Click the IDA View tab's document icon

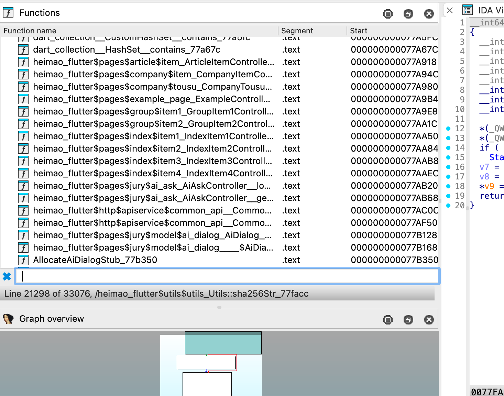pyautogui.click(x=468, y=10)
